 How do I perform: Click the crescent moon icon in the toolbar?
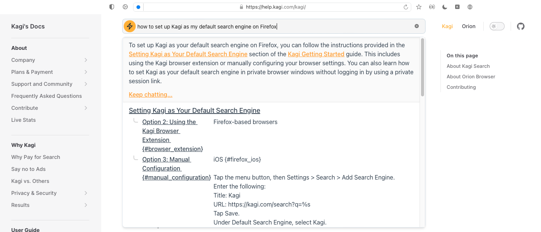point(445,7)
